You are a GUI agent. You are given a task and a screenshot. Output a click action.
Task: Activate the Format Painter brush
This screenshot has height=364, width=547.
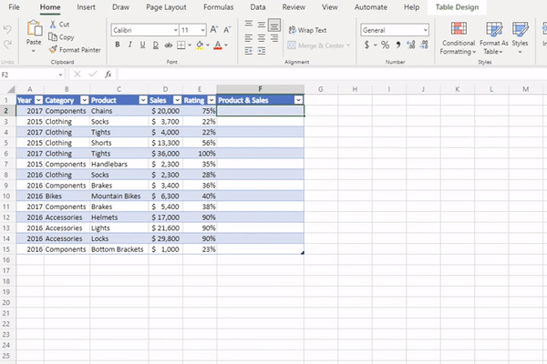pos(75,50)
